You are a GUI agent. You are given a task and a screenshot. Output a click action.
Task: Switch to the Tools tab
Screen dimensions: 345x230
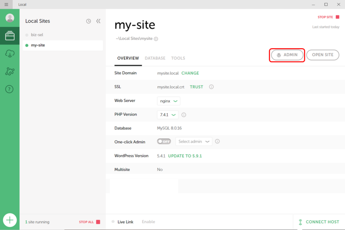tap(178, 58)
